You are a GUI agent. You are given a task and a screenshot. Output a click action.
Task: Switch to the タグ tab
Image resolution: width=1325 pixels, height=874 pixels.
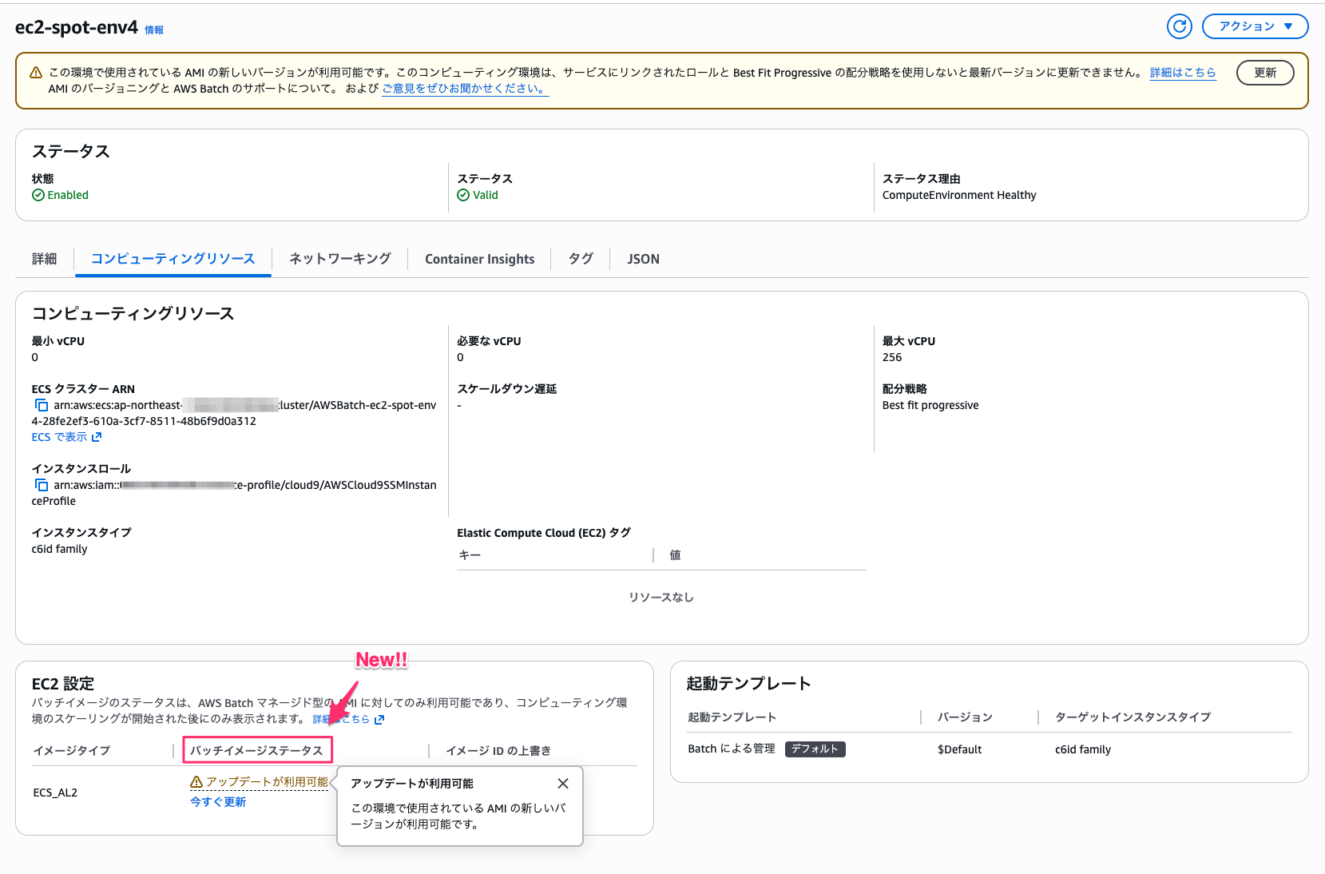[581, 258]
